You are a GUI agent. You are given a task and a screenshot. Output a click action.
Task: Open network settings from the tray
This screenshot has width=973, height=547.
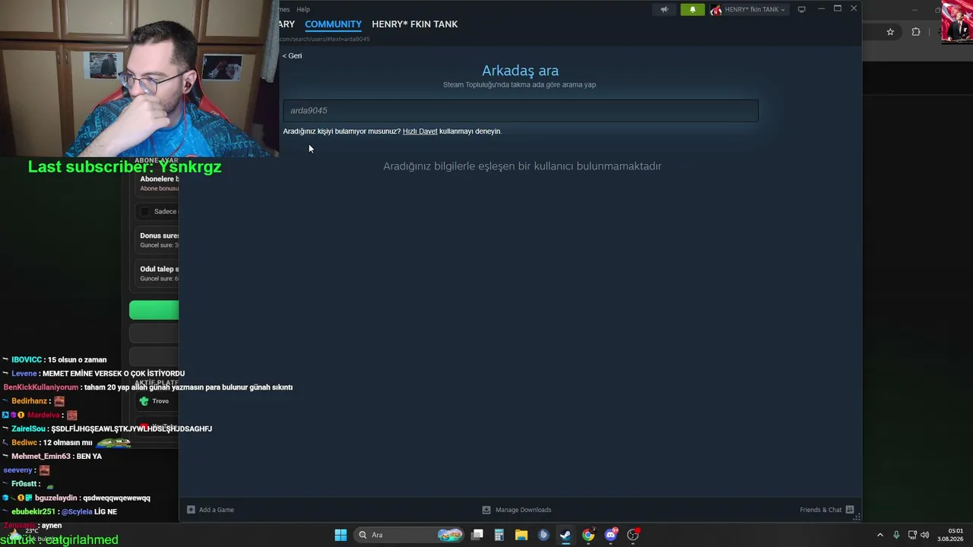pyautogui.click(x=912, y=535)
